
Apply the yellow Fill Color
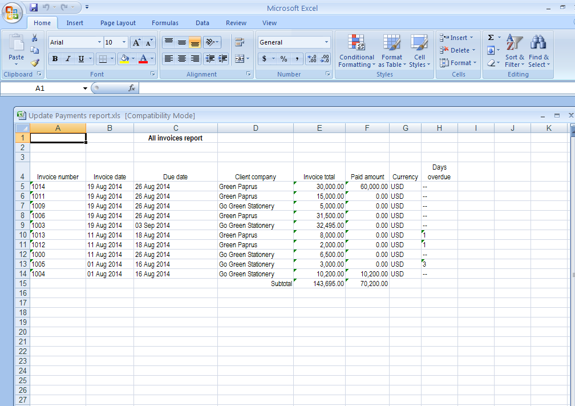125,59
